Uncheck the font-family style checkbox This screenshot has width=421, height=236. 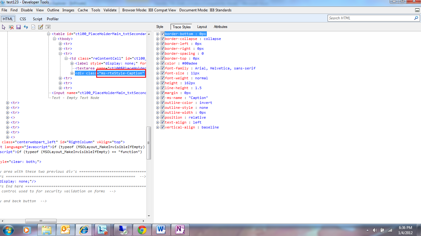(162, 68)
